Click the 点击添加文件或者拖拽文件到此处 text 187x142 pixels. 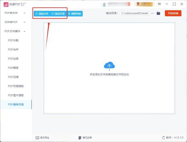coord(109,75)
